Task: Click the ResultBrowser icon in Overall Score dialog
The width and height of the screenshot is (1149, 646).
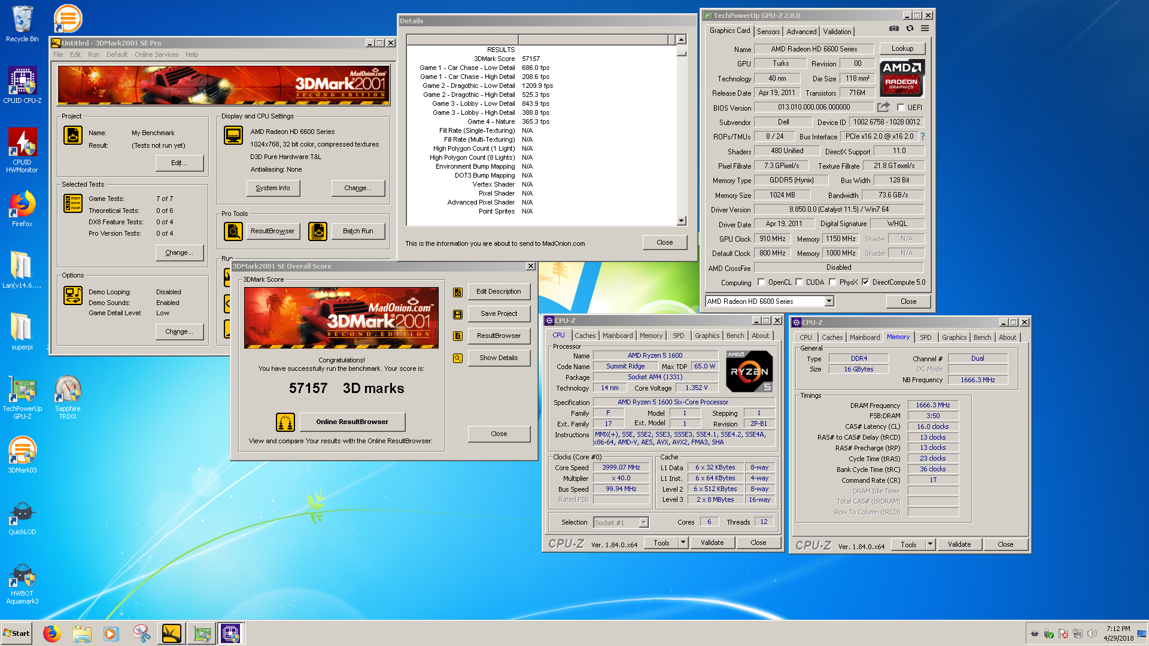Action: (458, 336)
